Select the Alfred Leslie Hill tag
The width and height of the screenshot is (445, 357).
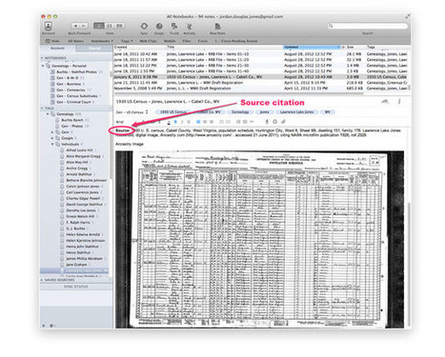79,150
